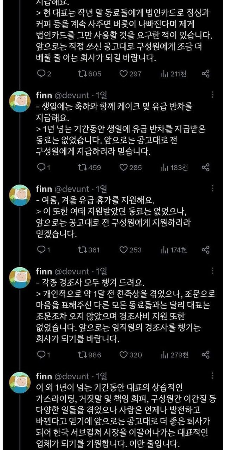Like the paid vacation tweet with 253 likes

click(123, 250)
